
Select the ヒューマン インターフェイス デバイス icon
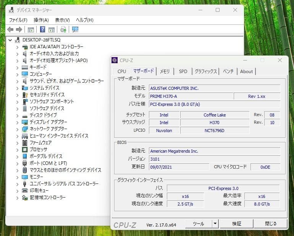tap(25, 136)
